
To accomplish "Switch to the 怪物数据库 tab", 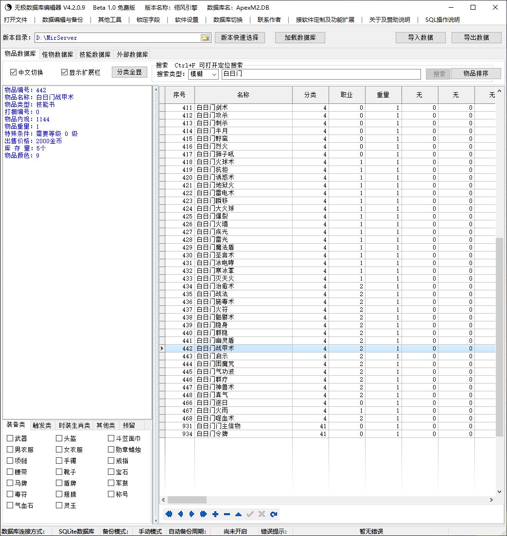I will tap(57, 54).
